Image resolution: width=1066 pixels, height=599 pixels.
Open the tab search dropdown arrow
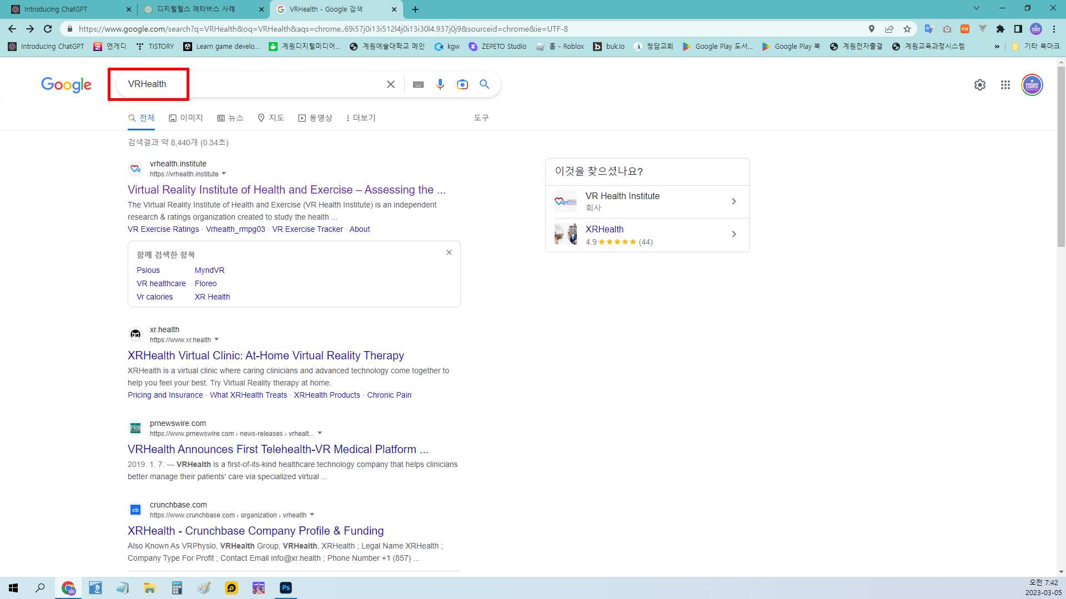[x=977, y=8]
